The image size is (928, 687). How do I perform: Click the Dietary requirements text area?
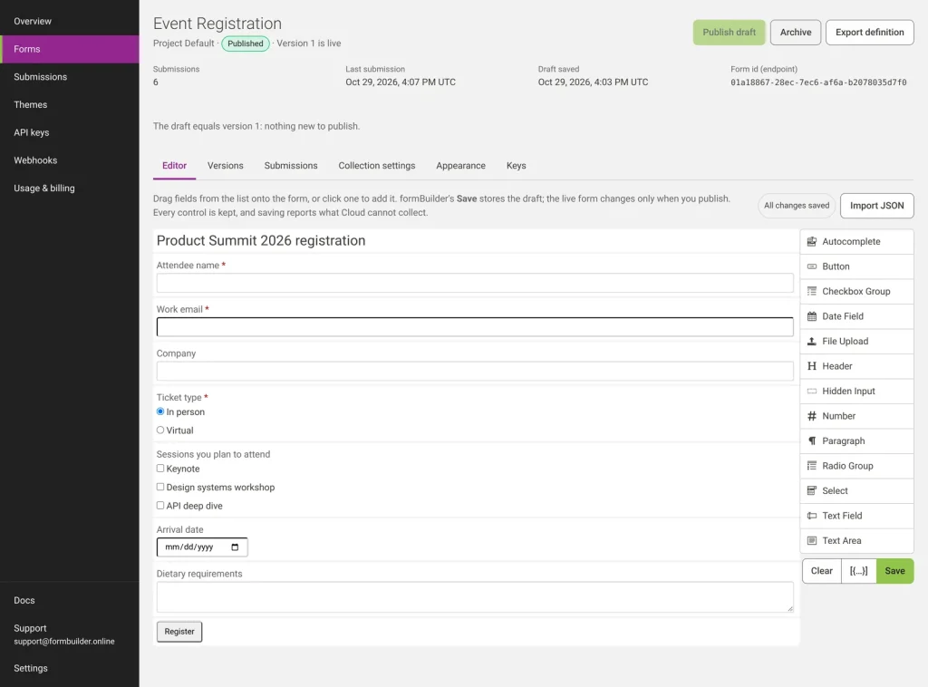coord(475,596)
